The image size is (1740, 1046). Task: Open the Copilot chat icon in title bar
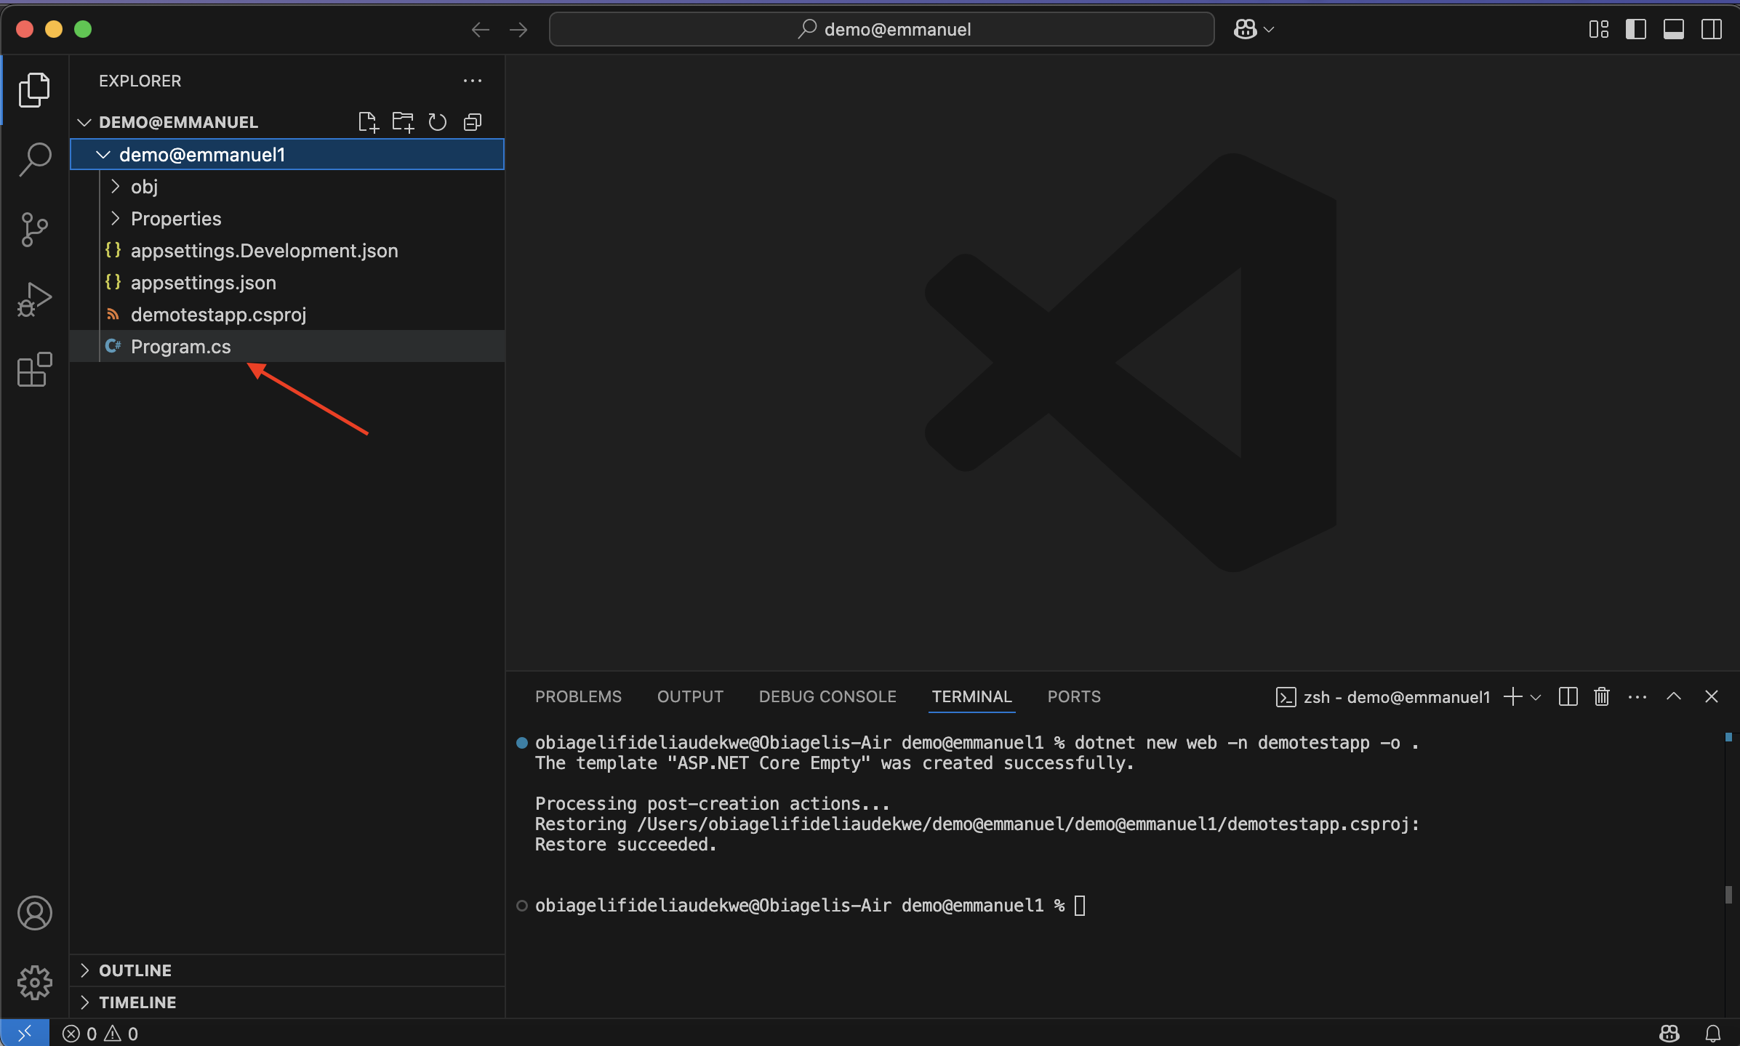coord(1245,29)
